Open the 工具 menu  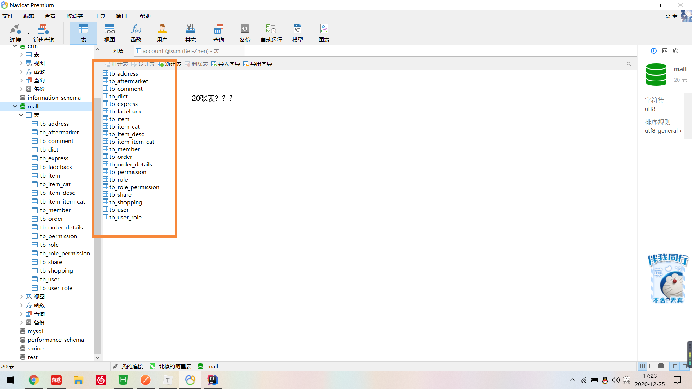click(x=99, y=16)
